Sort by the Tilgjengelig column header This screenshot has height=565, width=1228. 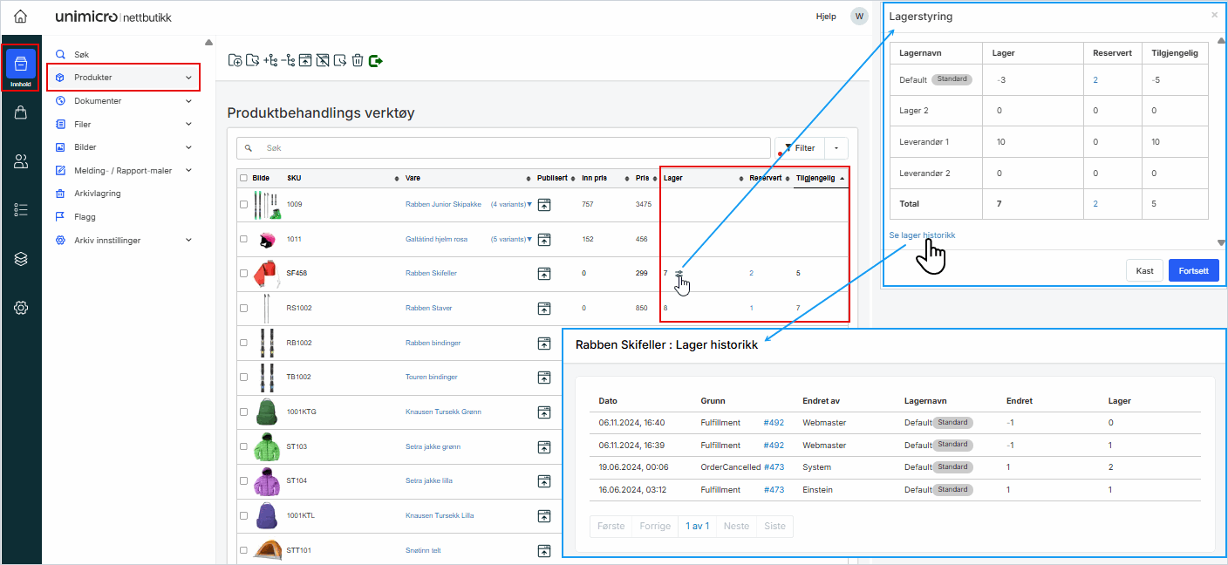click(x=815, y=178)
